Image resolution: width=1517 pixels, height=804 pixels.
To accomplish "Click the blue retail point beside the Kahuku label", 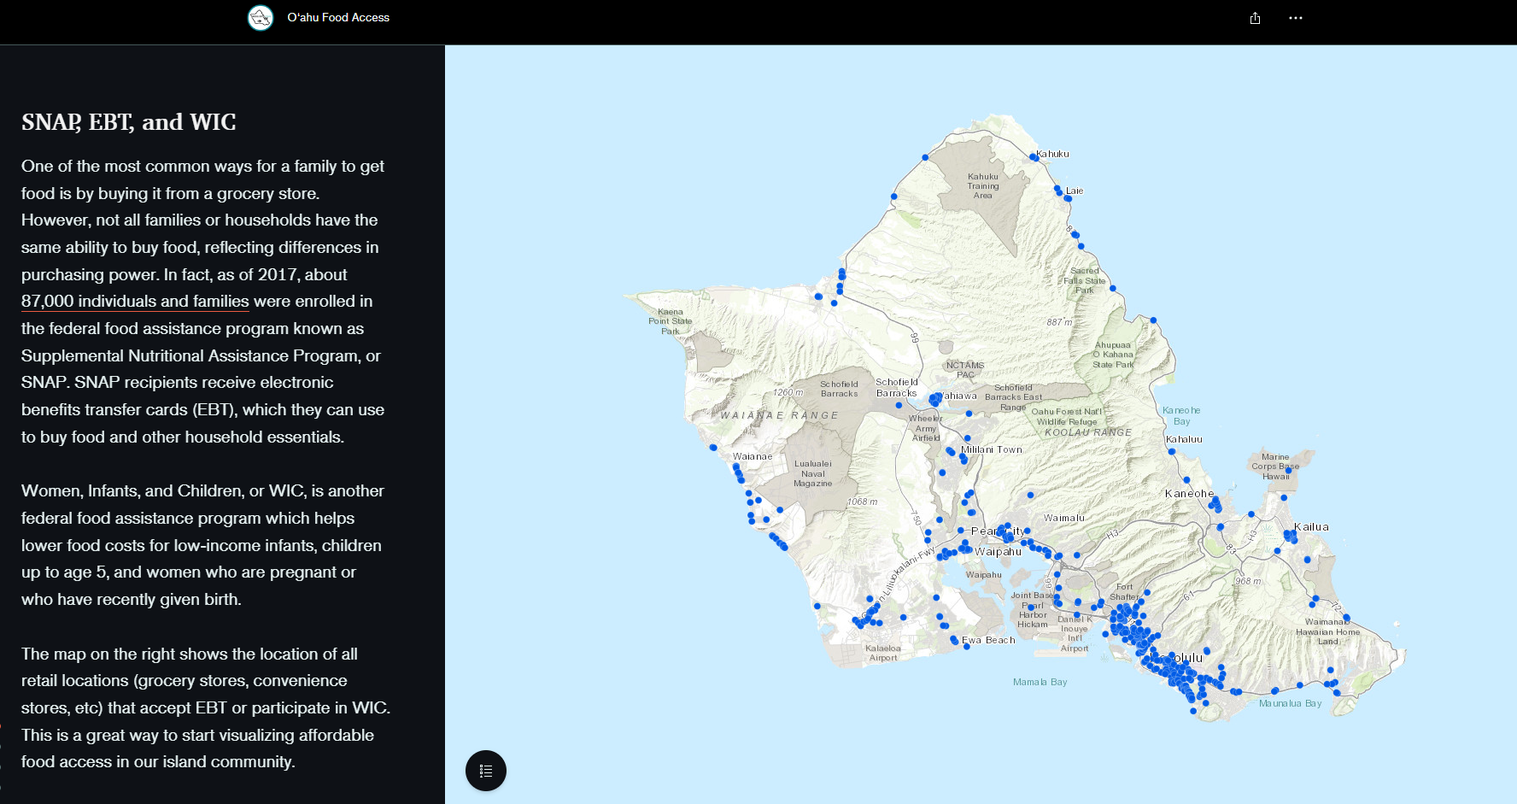I will pyautogui.click(x=1033, y=157).
